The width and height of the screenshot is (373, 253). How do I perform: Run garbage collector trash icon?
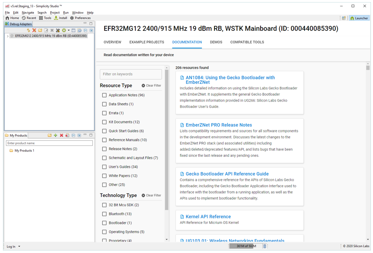pyautogui.click(x=264, y=246)
